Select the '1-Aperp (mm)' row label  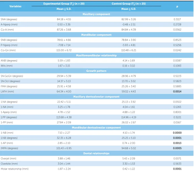[x=9, y=112]
